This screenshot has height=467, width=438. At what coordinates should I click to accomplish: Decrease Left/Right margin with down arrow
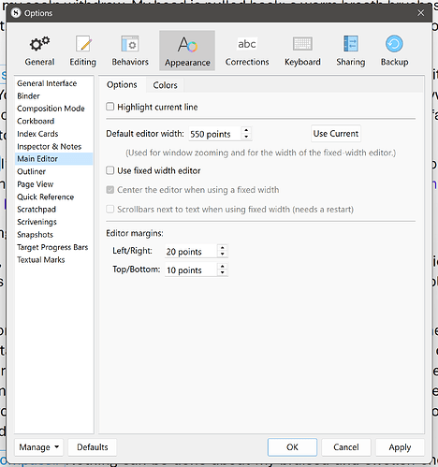click(x=223, y=255)
